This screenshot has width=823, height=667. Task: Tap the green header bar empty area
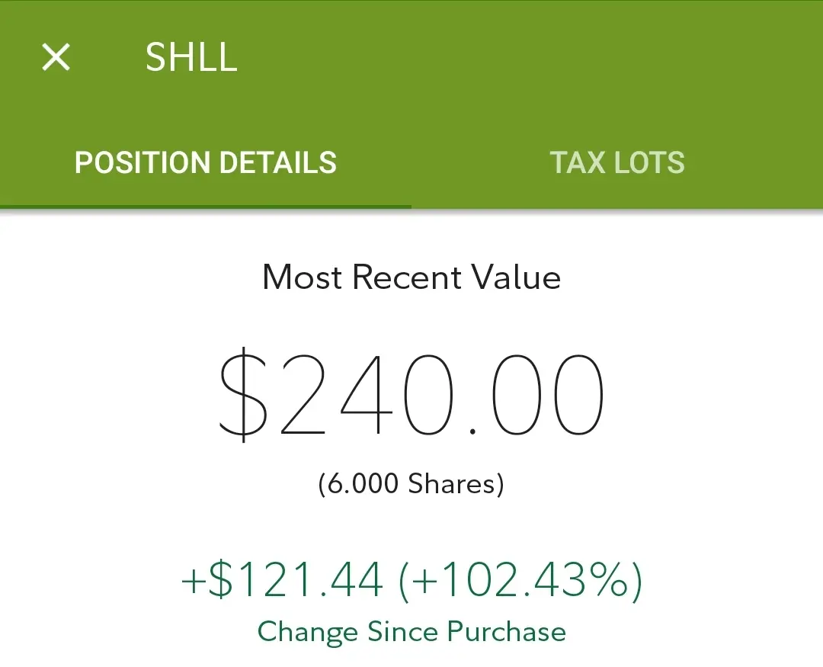click(525, 56)
